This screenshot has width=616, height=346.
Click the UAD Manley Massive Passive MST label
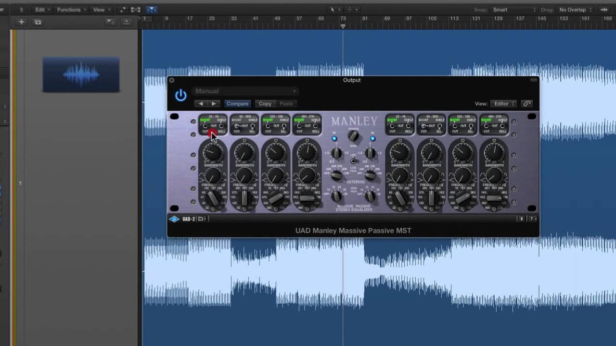[353, 231]
